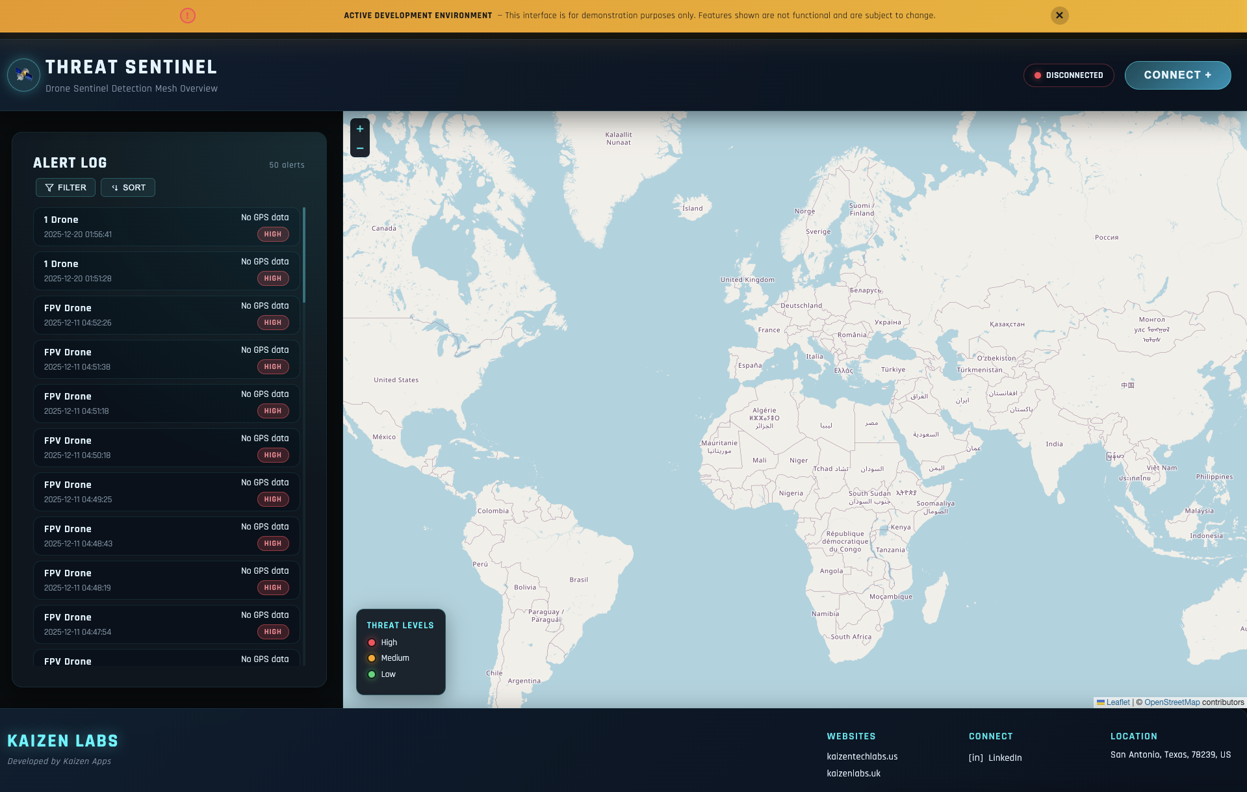Image resolution: width=1247 pixels, height=792 pixels.
Task: Zoom in on the map
Action: pos(360,129)
